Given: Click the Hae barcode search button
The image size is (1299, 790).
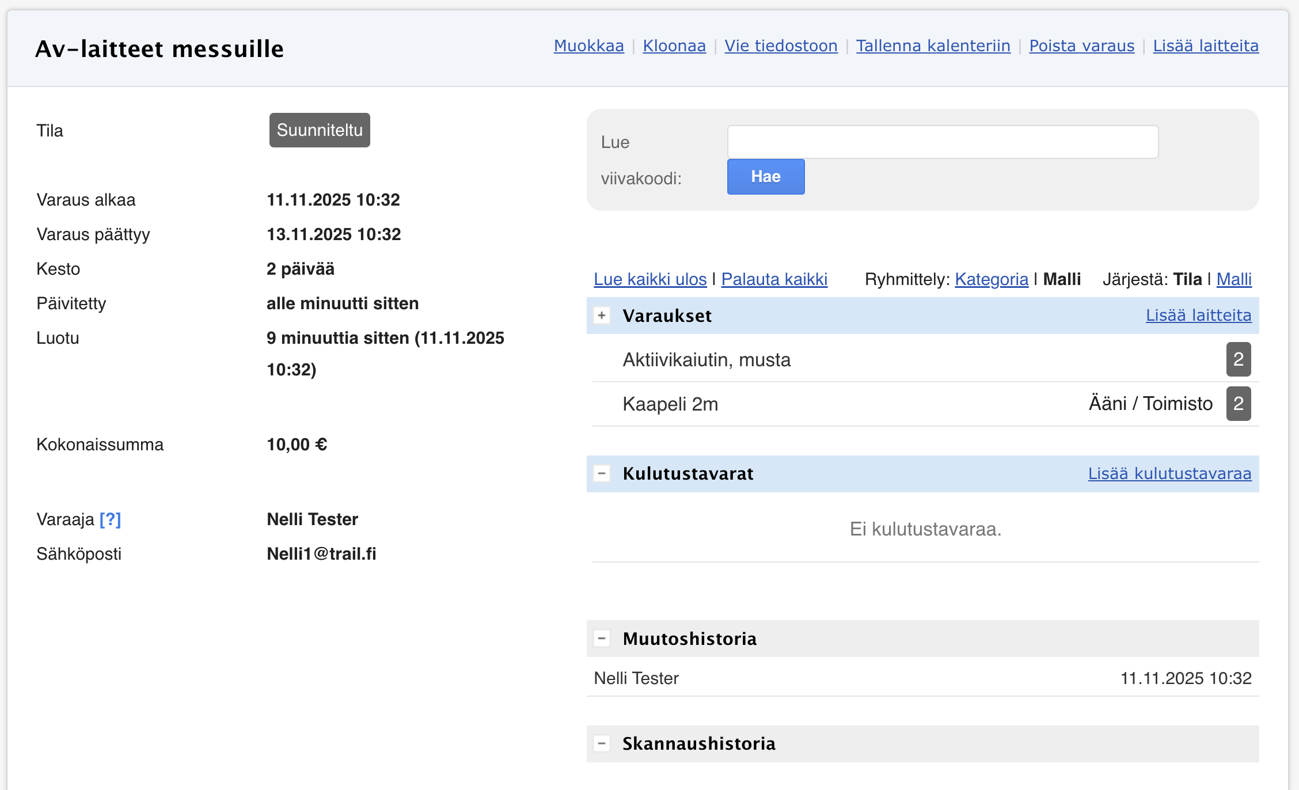Looking at the screenshot, I should pyautogui.click(x=765, y=177).
